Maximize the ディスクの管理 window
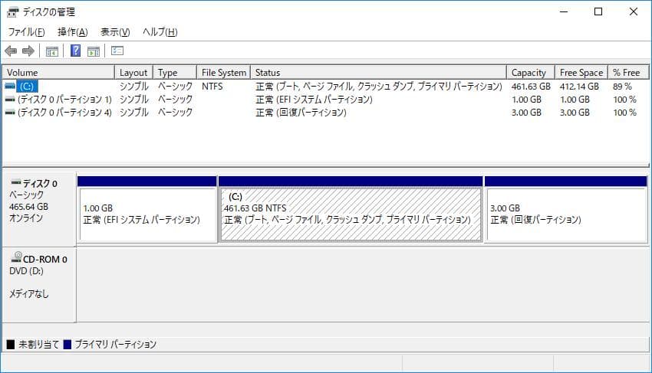The height and width of the screenshot is (373, 652). [x=598, y=11]
